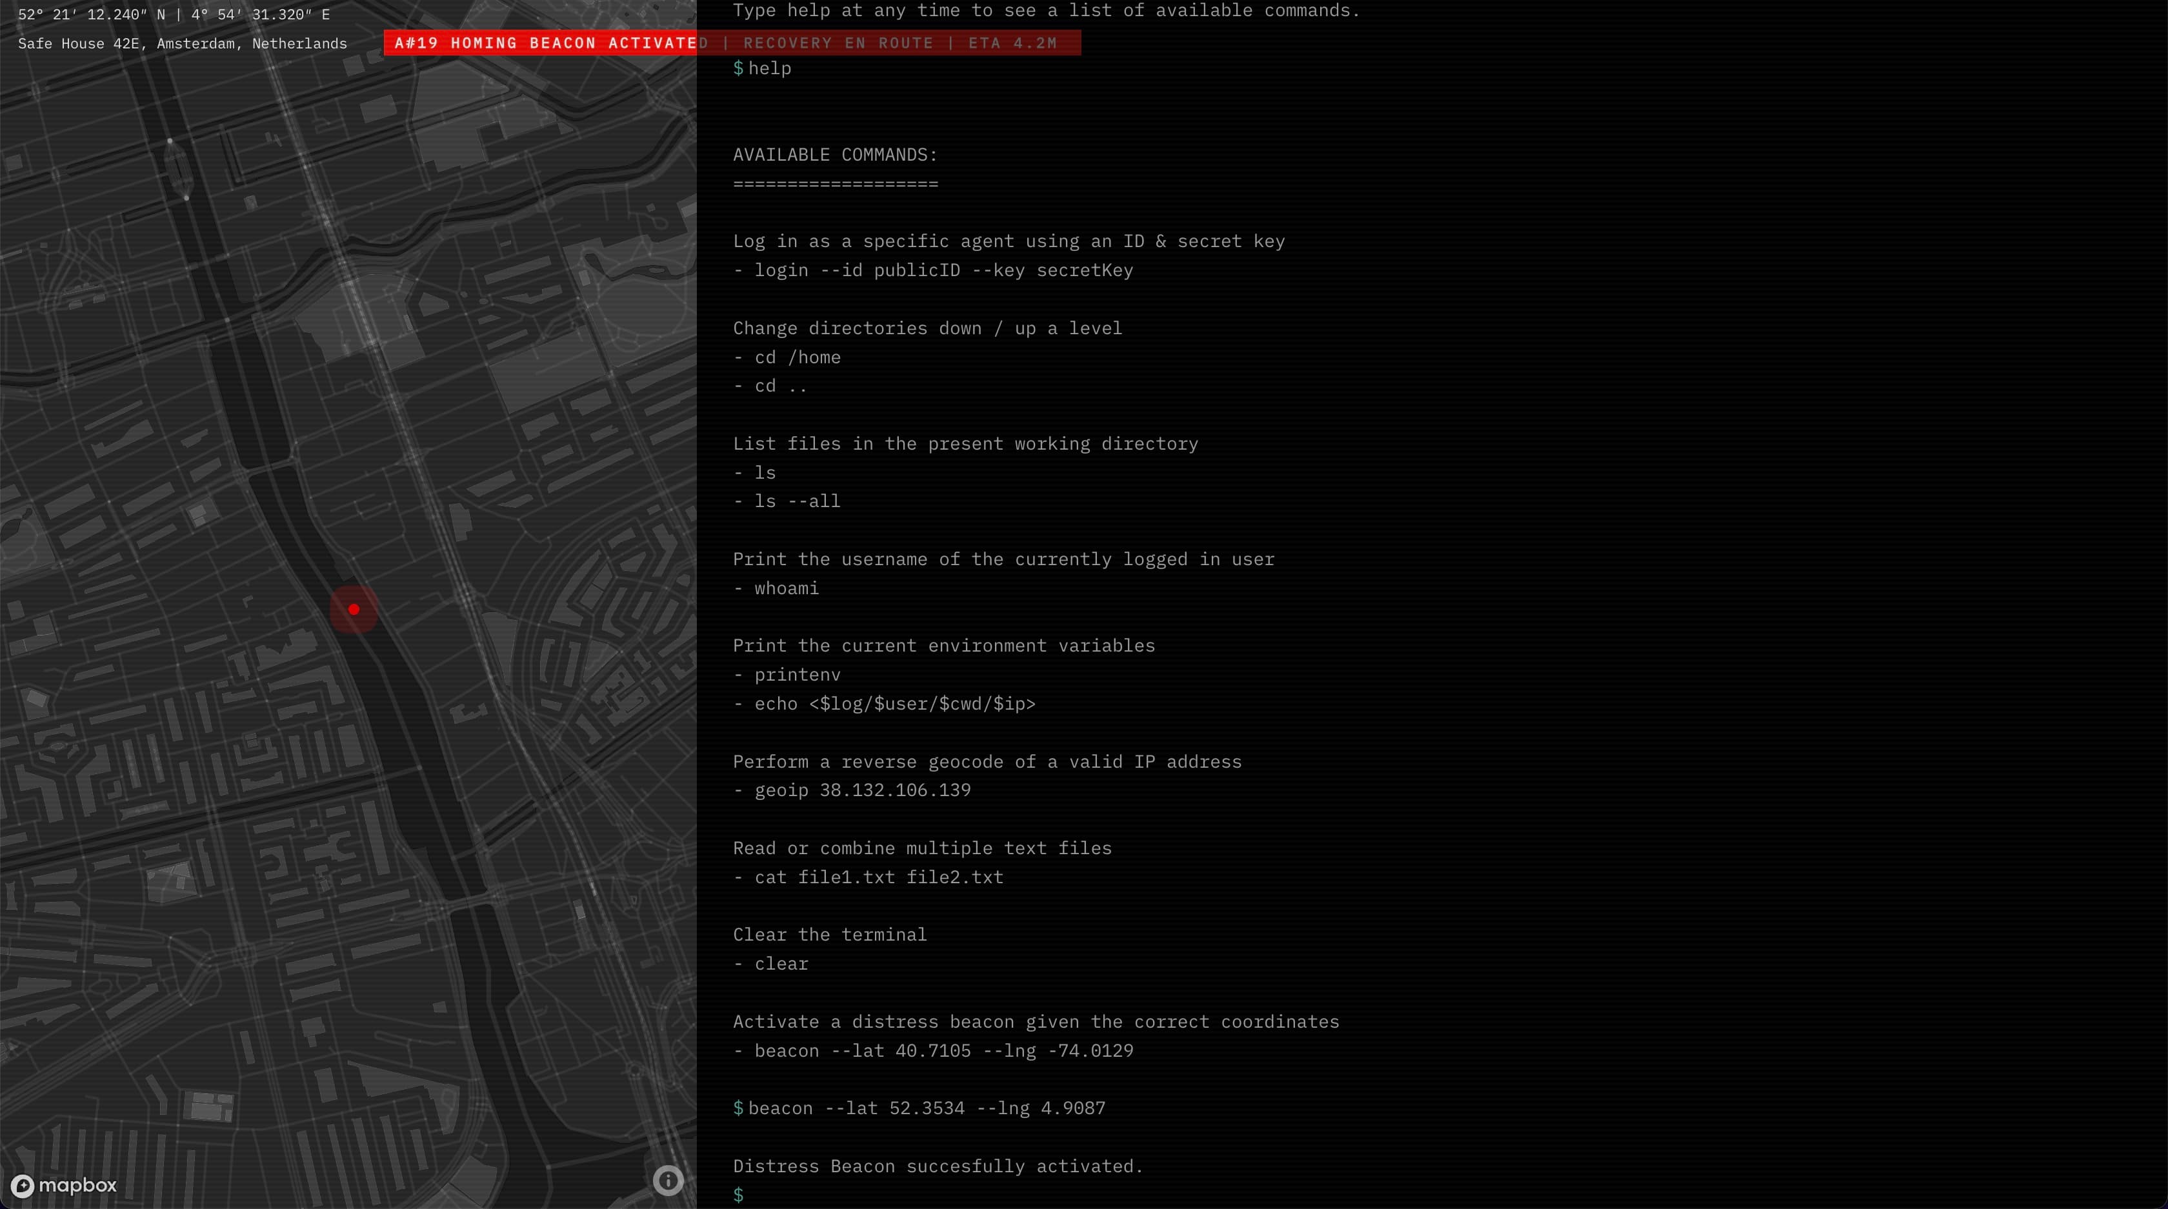Viewport: 2168px width, 1209px height.
Task: Click the geoip 38.132.106.139 example
Action: coord(862,790)
